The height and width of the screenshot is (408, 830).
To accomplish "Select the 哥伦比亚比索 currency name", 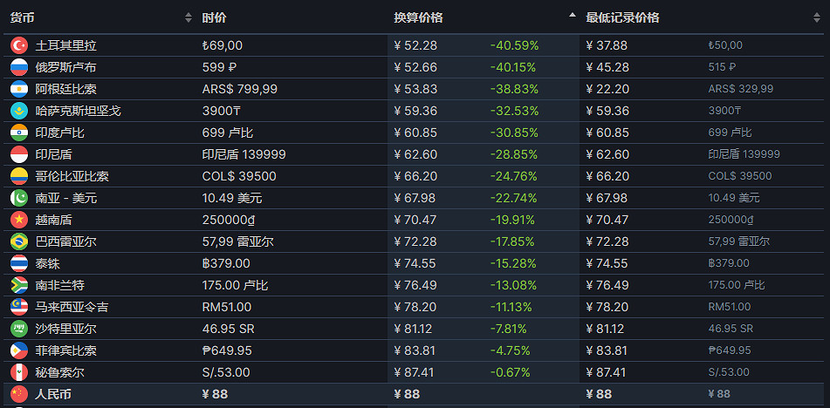I will tap(72, 176).
